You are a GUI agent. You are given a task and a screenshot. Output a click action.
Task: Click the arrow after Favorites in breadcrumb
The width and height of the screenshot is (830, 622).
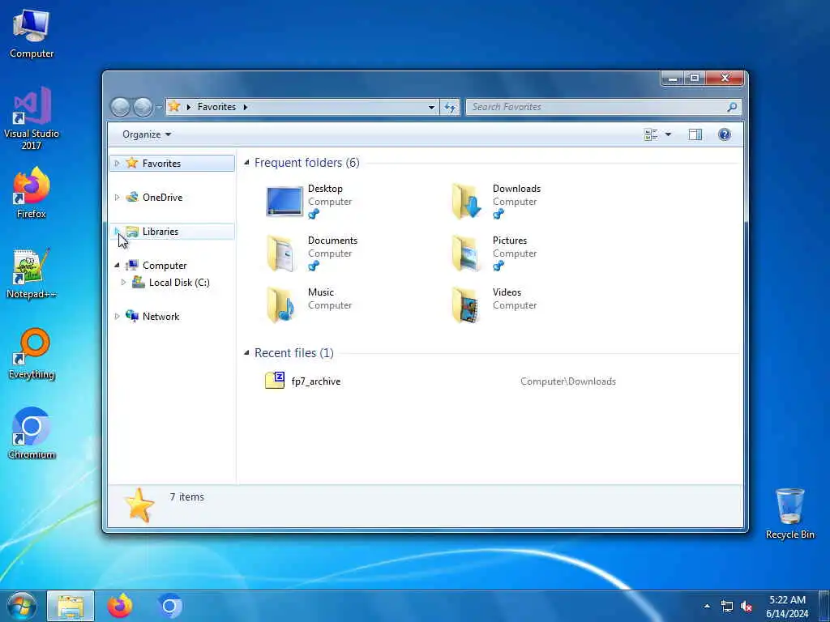tap(246, 107)
